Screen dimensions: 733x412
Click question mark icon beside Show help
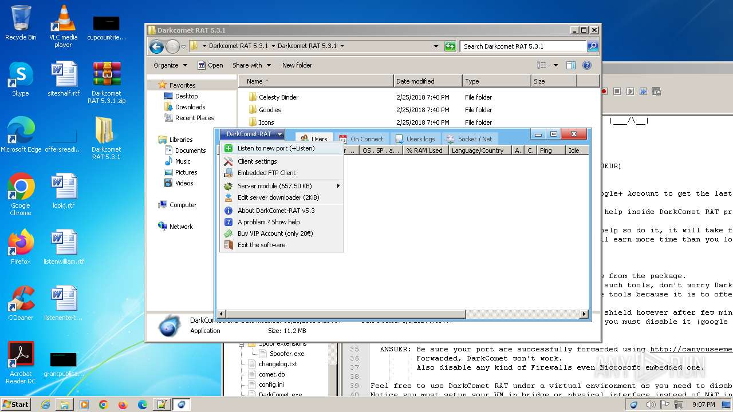point(228,222)
